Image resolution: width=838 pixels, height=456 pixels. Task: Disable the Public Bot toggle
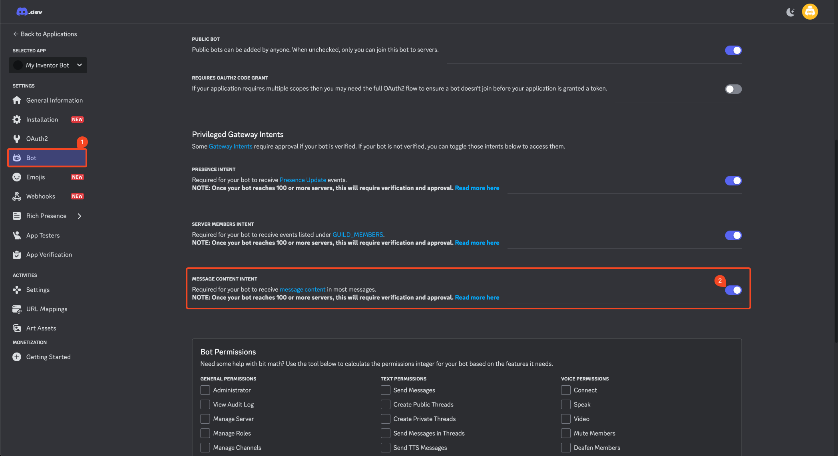pos(733,50)
